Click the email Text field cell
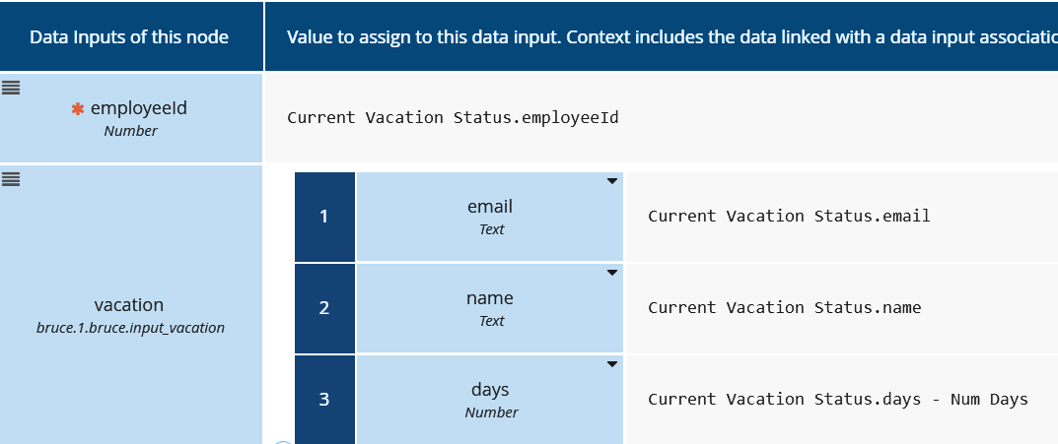The height and width of the screenshot is (444, 1058). [490, 218]
